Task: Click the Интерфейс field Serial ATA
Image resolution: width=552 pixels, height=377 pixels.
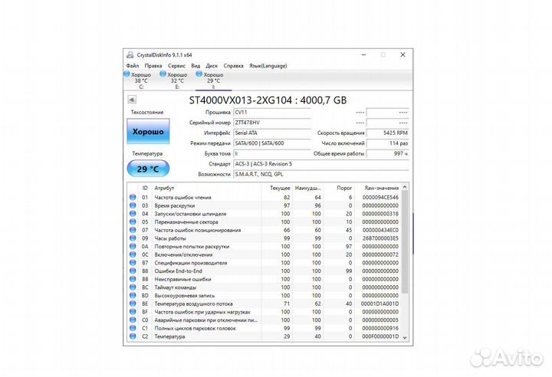Action: [x=272, y=133]
